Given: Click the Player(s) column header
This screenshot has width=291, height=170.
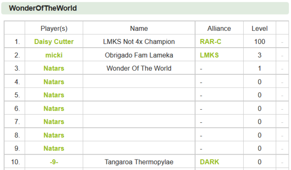Looking at the screenshot, I should click(x=54, y=29).
